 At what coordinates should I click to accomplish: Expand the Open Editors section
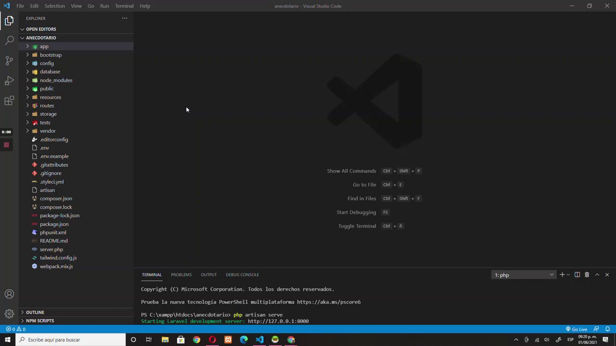[76, 29]
